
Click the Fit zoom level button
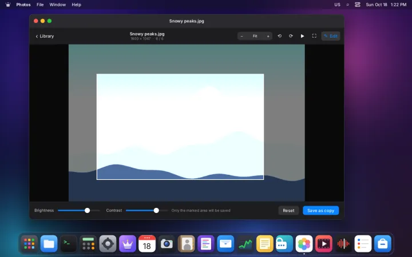click(x=255, y=36)
